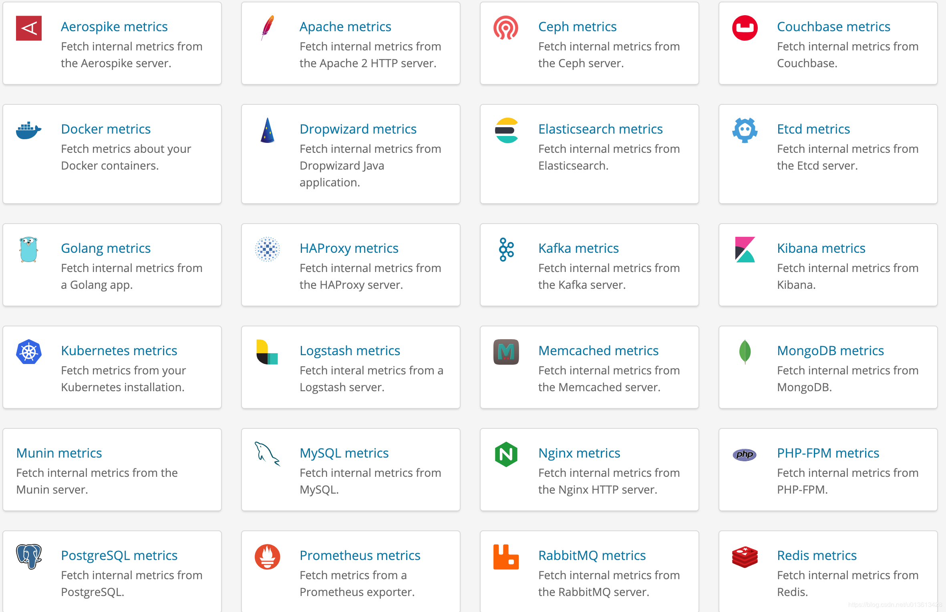Screen dimensions: 946x612
Task: Open the RabbitMQ metrics link
Action: (592, 555)
